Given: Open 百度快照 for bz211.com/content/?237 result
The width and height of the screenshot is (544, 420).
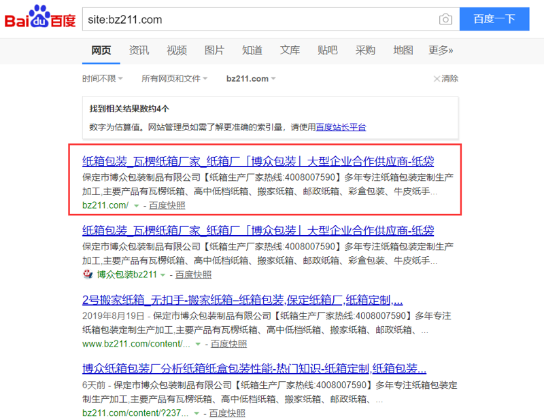Looking at the screenshot, I should [227, 413].
